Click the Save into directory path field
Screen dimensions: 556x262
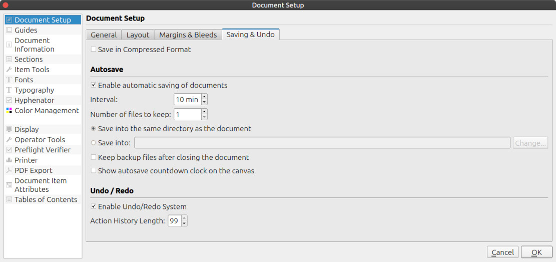322,143
